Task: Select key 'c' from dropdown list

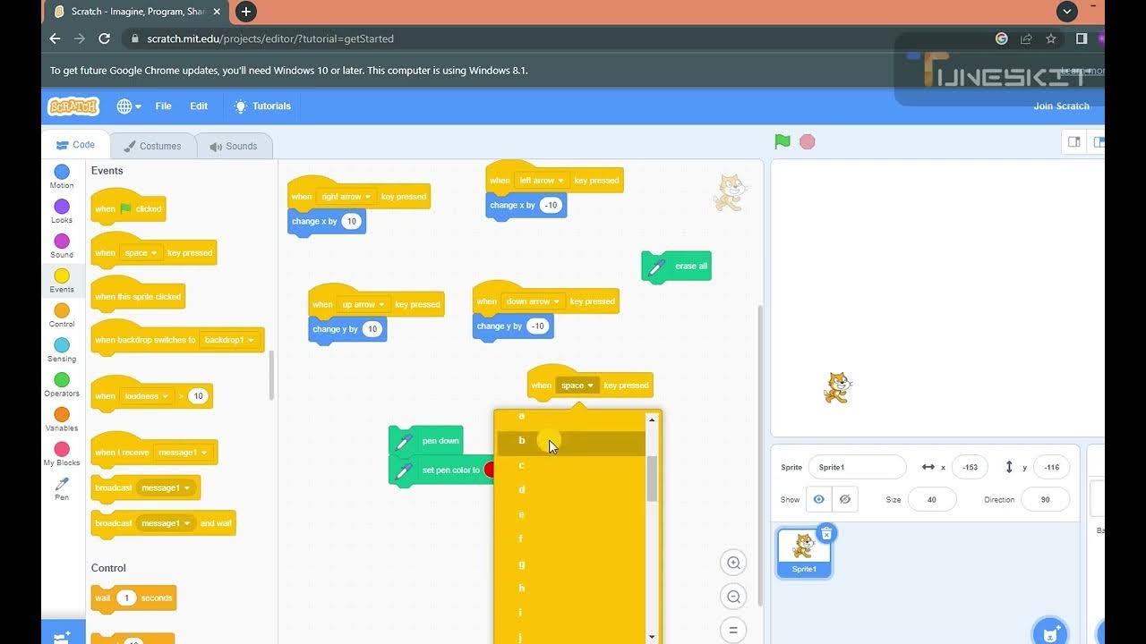Action: [570, 465]
